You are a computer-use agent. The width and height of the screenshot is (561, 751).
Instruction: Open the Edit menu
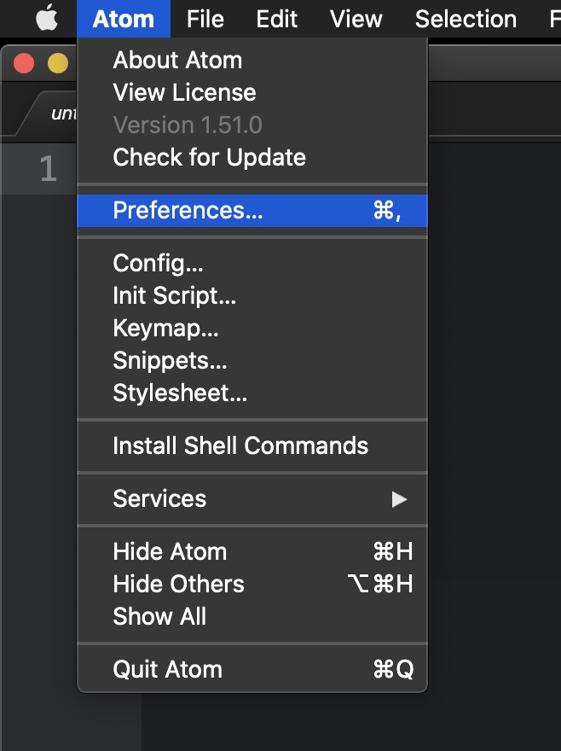[x=277, y=19]
